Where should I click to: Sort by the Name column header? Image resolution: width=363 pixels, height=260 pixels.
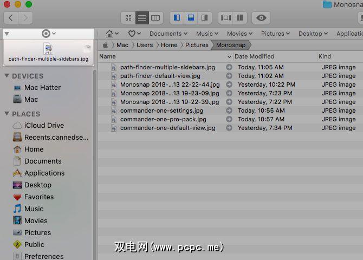click(107, 56)
